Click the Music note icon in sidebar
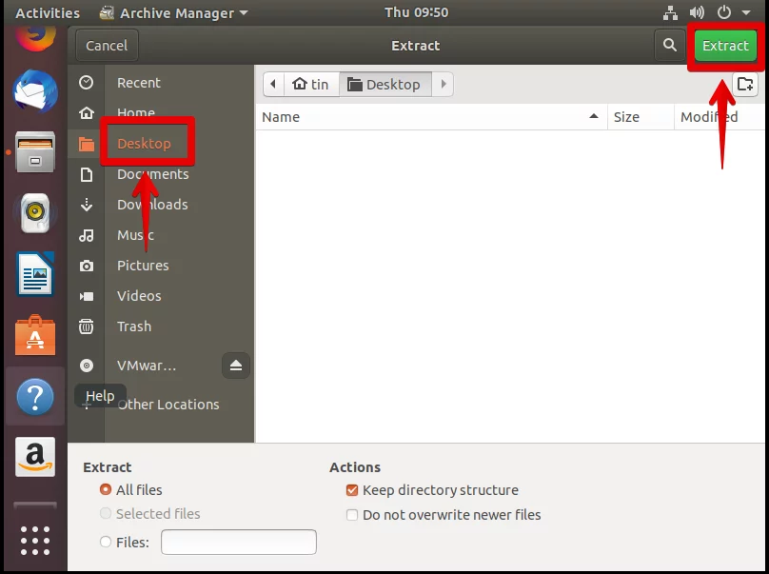Image resolution: width=769 pixels, height=574 pixels. (87, 235)
